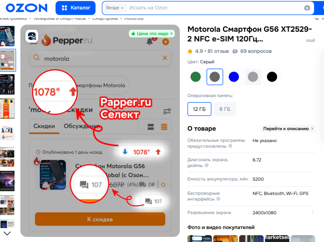
Task: Open the similar-image search icon on photo
Action: [x=32, y=36]
